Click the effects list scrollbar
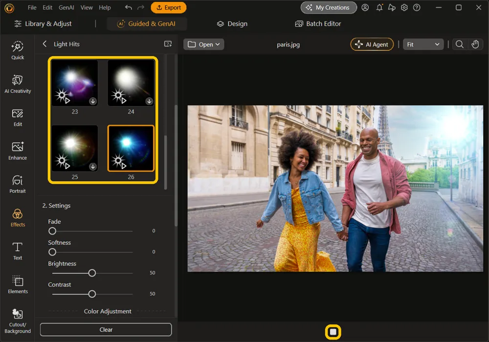Image resolution: width=489 pixels, height=342 pixels. click(165, 162)
